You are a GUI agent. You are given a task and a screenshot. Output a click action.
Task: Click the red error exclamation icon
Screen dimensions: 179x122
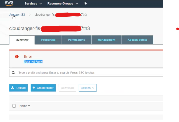click(17, 57)
